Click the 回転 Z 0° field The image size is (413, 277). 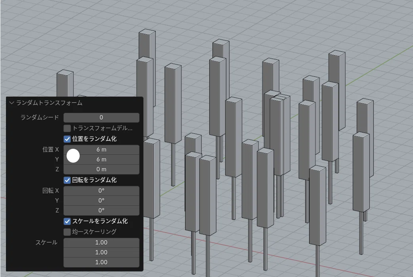click(x=101, y=211)
